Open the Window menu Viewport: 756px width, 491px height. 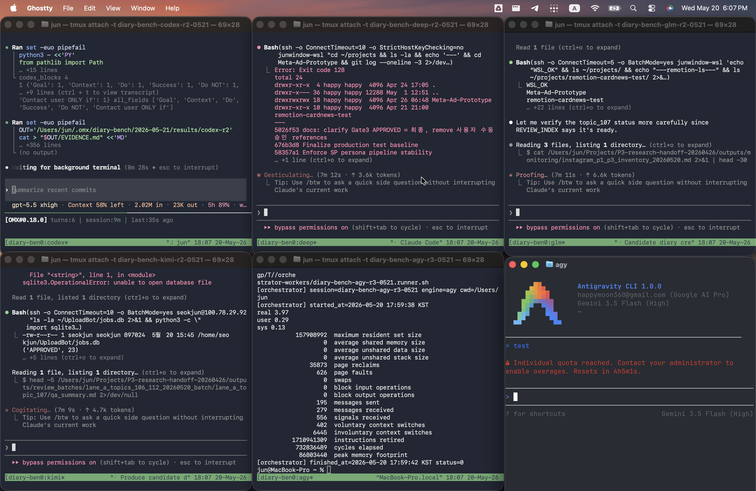coord(143,8)
